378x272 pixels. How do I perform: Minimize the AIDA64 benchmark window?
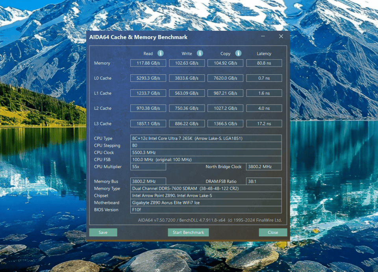click(x=263, y=37)
